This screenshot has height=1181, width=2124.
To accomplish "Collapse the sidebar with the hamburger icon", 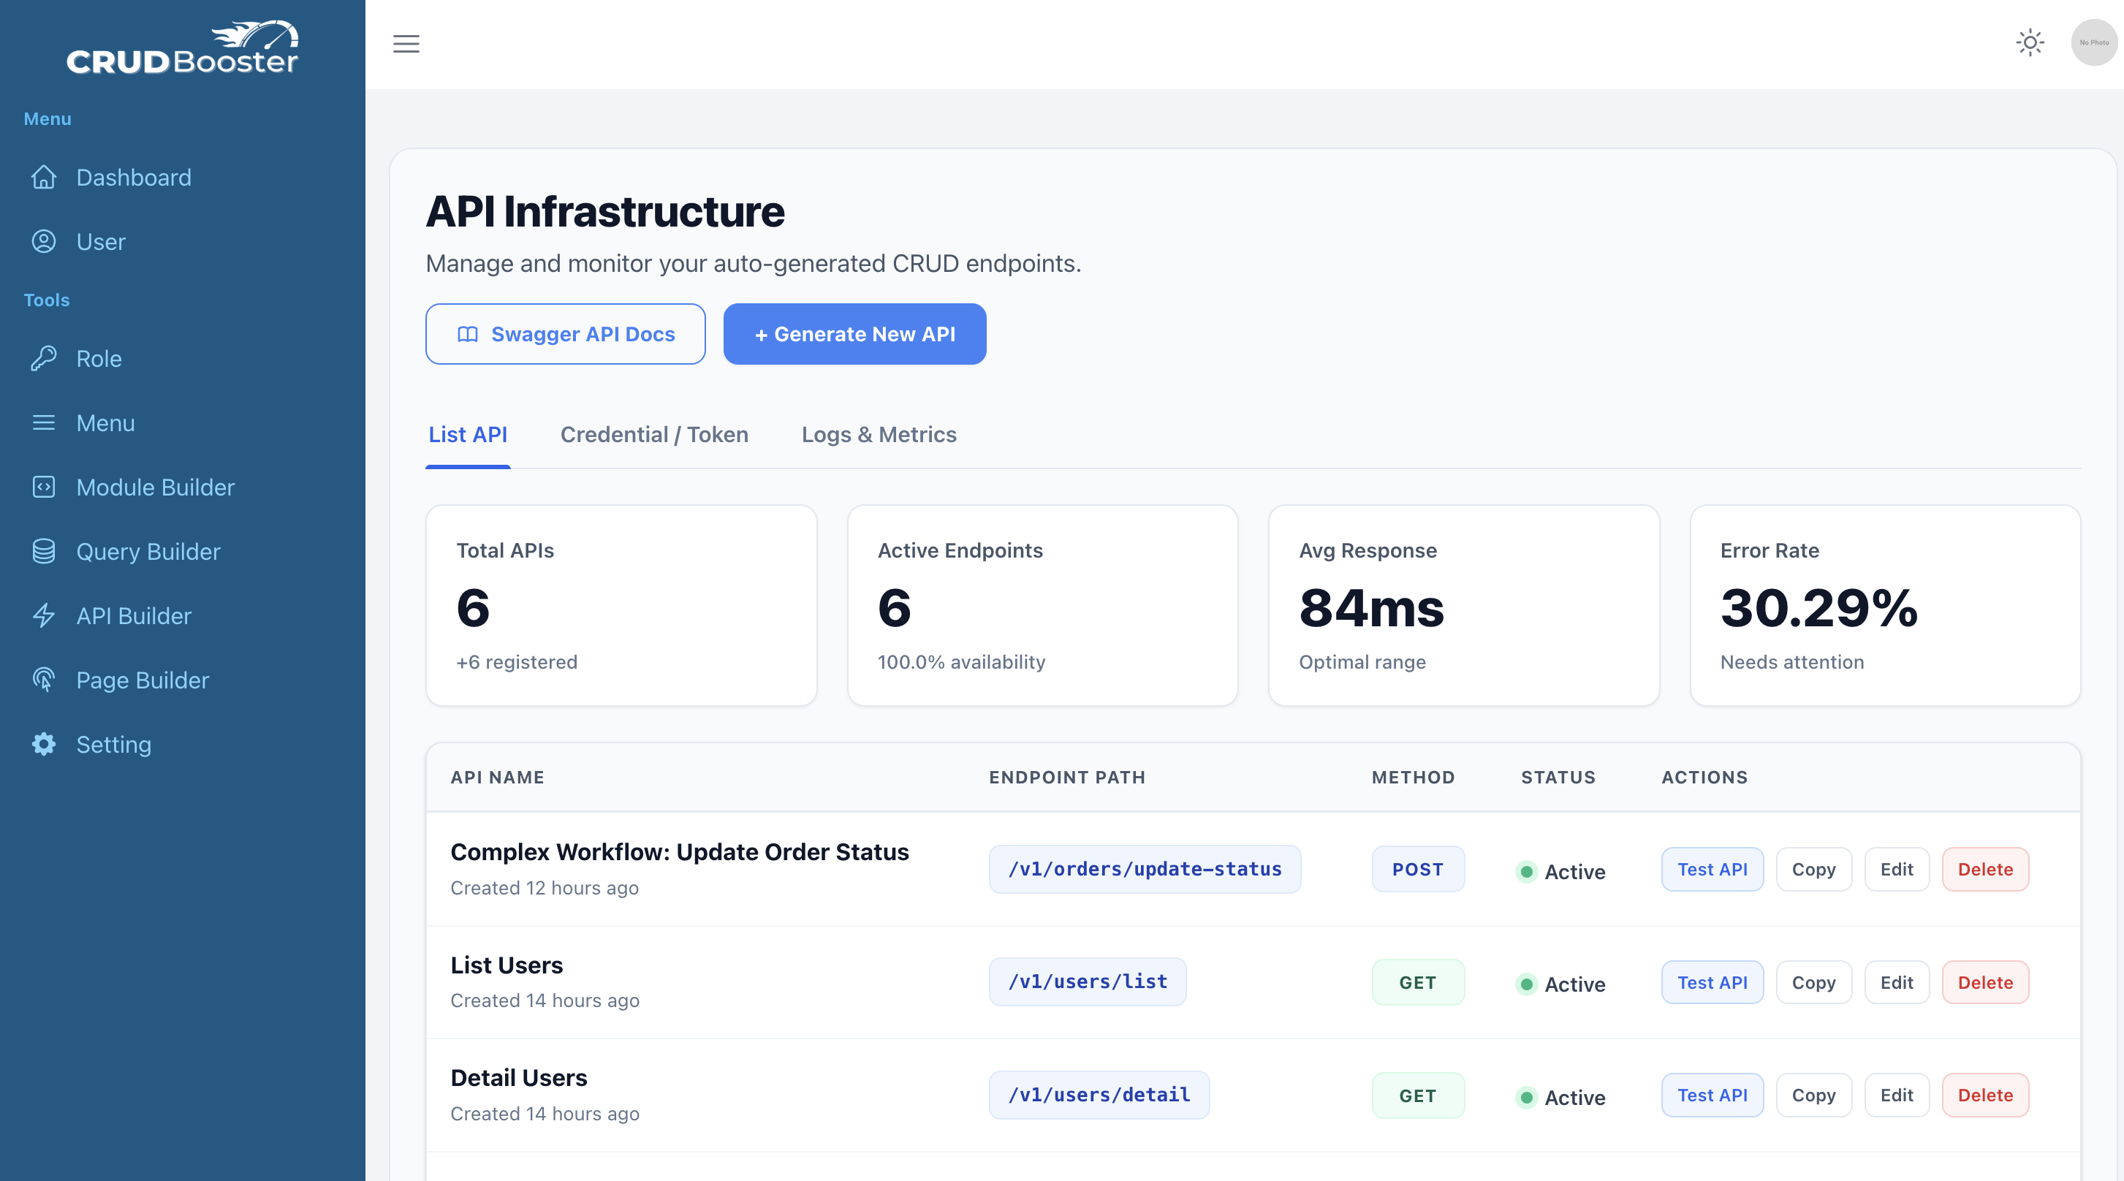I will coord(406,43).
